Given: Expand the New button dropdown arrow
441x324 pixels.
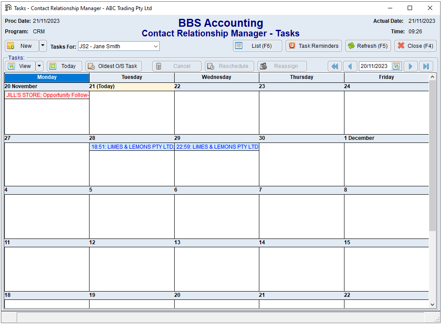Looking at the screenshot, I should tap(42, 46).
